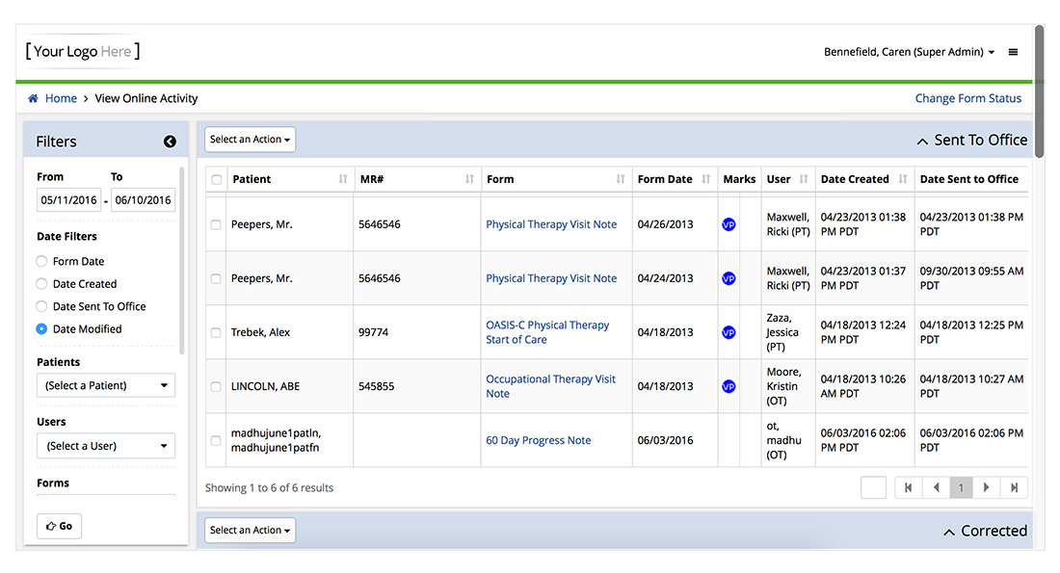Click user cell Moore, Kristin (OT)
The image size is (1060, 573).
784,386
